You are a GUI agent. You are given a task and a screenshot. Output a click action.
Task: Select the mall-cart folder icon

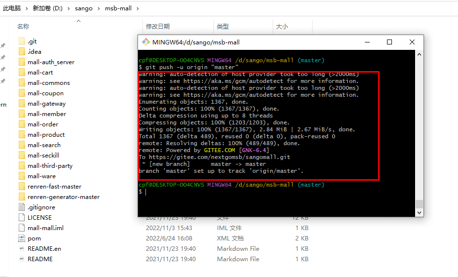[x=22, y=72]
